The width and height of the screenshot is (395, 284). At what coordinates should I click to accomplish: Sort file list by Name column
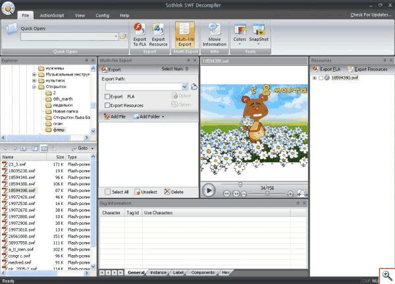click(x=24, y=157)
